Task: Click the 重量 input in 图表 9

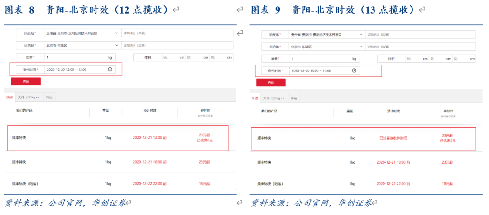Action: (x=324, y=59)
